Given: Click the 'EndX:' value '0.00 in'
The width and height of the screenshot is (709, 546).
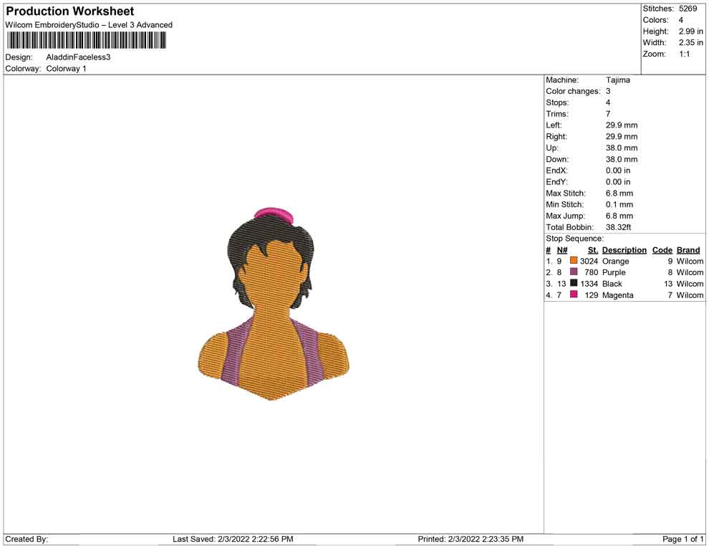Looking at the screenshot, I should pos(617,171).
